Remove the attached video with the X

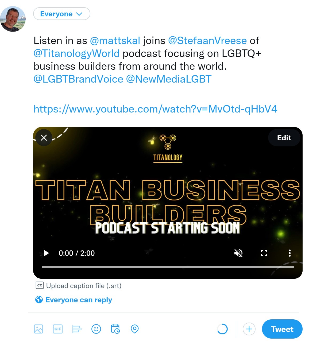(44, 138)
